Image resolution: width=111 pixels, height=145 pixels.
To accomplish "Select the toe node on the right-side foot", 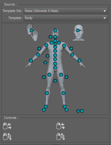I will point(67,110).
